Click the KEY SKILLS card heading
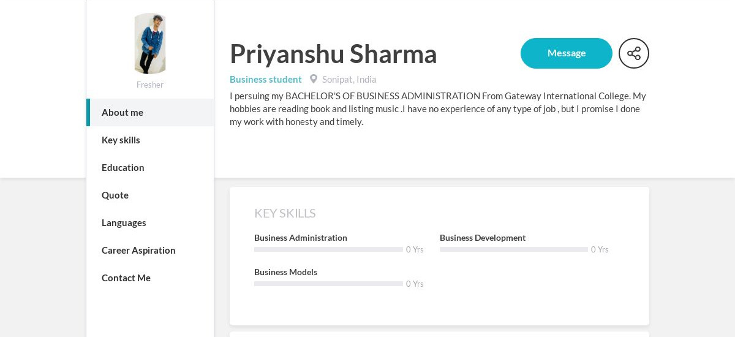This screenshot has width=735, height=337. pyautogui.click(x=285, y=213)
